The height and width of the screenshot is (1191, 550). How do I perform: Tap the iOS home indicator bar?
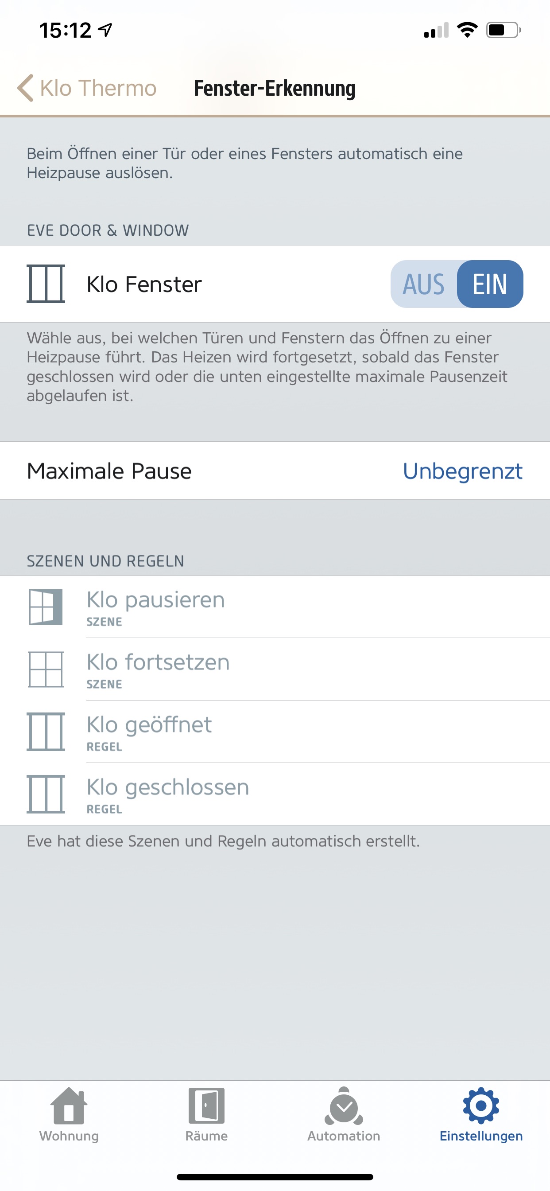275,1177
